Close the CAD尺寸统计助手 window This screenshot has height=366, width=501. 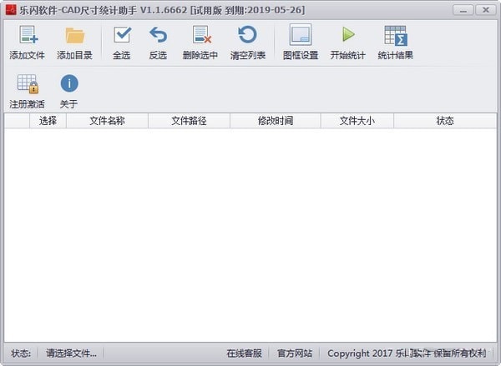[486, 10]
